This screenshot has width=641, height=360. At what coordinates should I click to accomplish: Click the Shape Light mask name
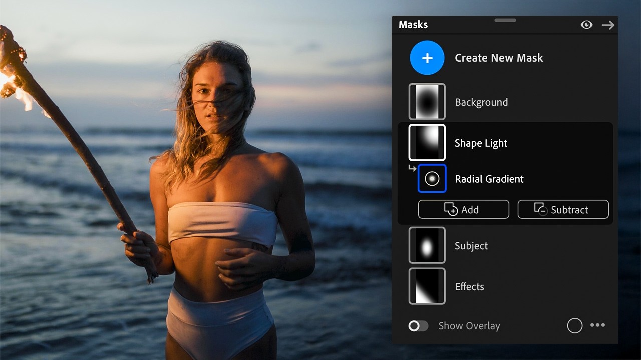pos(481,143)
